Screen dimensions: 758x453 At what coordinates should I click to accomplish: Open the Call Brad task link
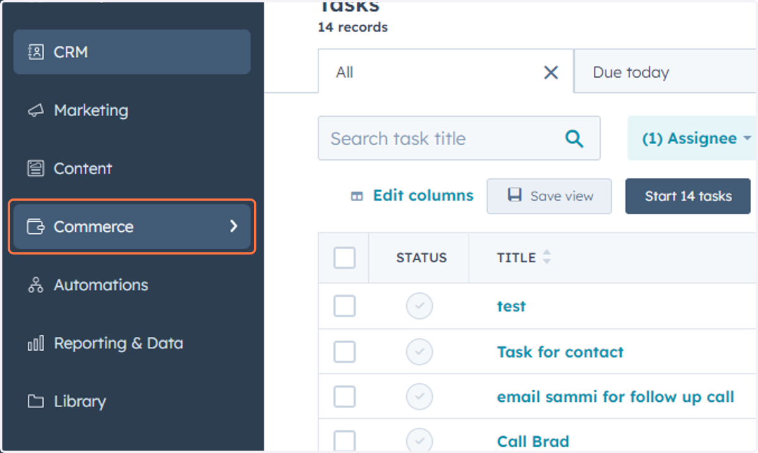coord(532,441)
